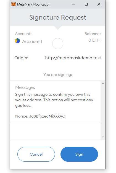Approve the request with the Sign button

(x=79, y=154)
